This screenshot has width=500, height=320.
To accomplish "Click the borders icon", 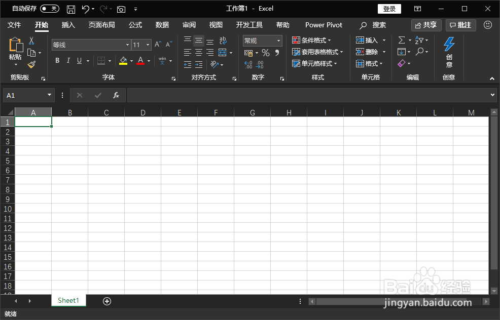I will [x=101, y=60].
